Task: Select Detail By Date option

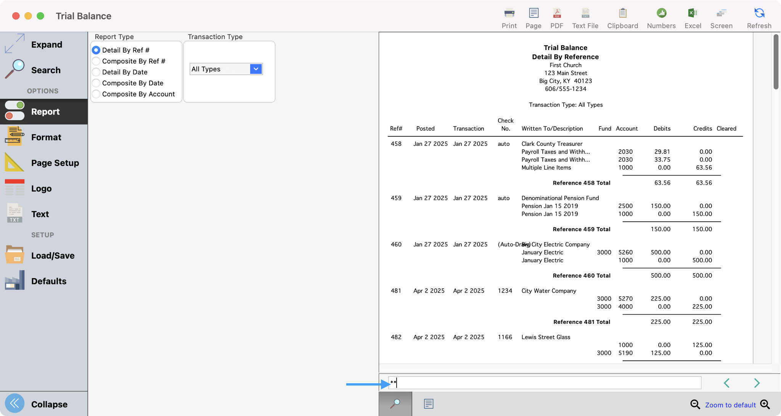Action: click(96, 72)
